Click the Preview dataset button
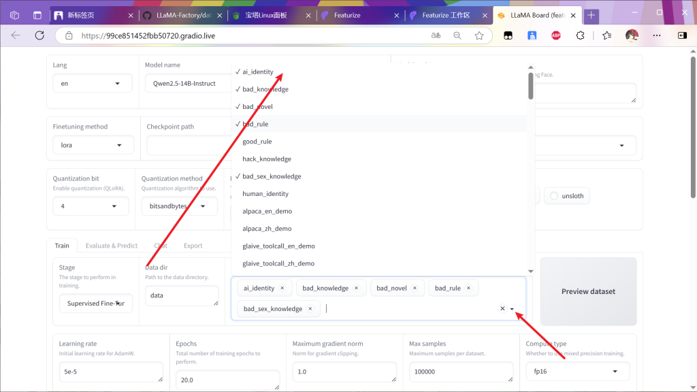Screen dimensions: 697x392 [x=588, y=291]
